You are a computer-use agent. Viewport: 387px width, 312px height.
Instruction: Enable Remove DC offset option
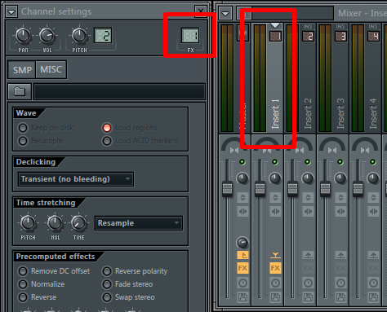point(23,271)
